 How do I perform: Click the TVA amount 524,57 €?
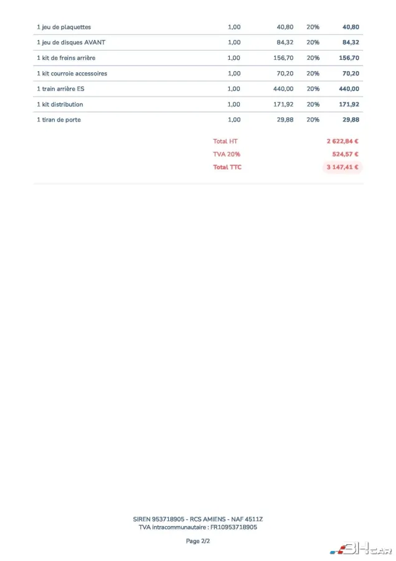[x=345, y=154]
